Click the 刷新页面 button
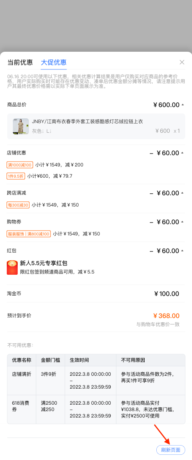 click(171, 450)
